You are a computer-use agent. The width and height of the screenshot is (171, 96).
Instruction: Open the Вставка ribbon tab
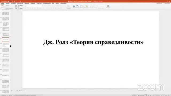7,3
